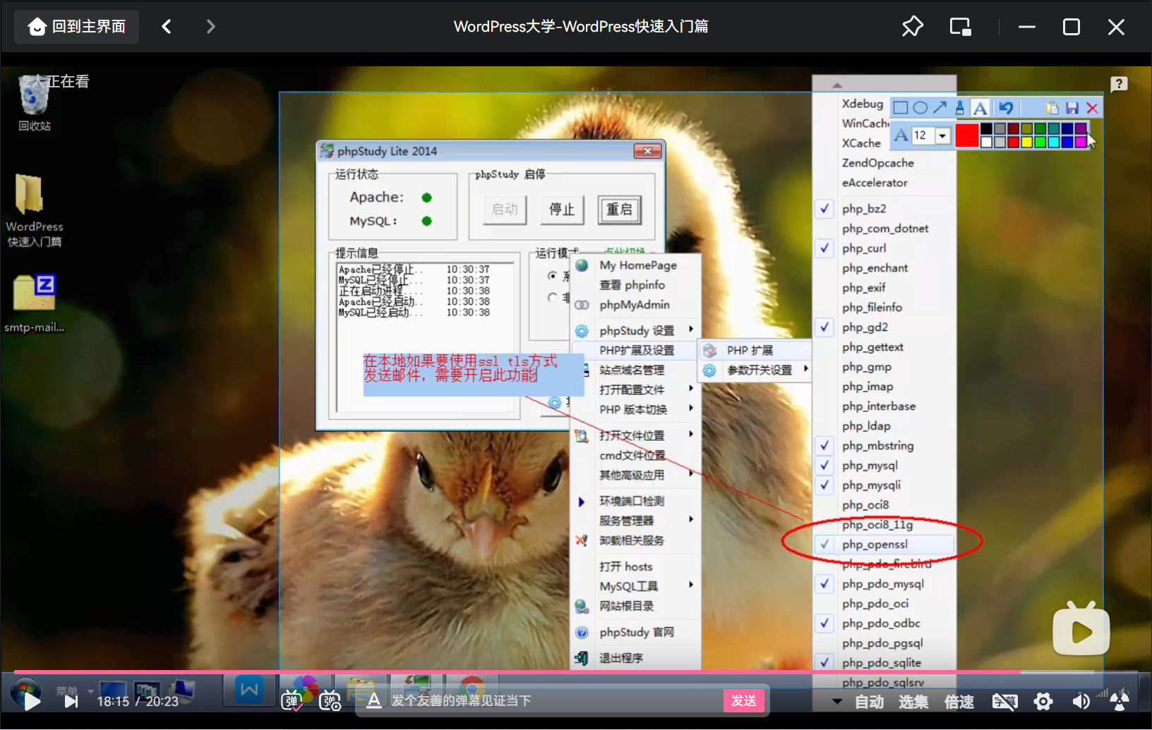Expand the 打开配置文件 submenu
The height and width of the screenshot is (730, 1152).
click(x=635, y=389)
